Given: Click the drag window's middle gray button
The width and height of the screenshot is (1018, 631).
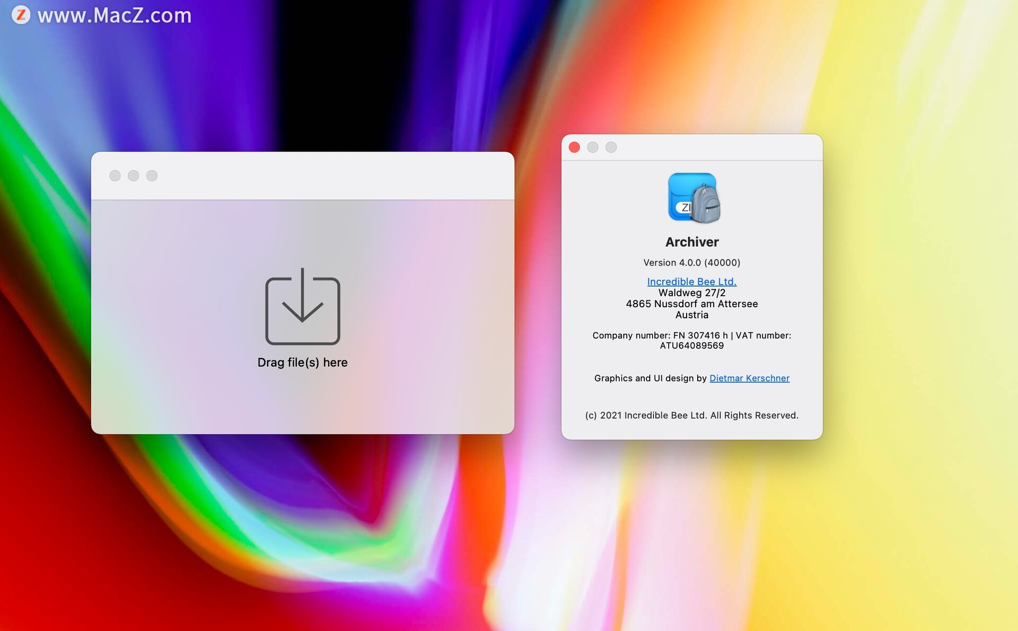Looking at the screenshot, I should pyautogui.click(x=134, y=176).
